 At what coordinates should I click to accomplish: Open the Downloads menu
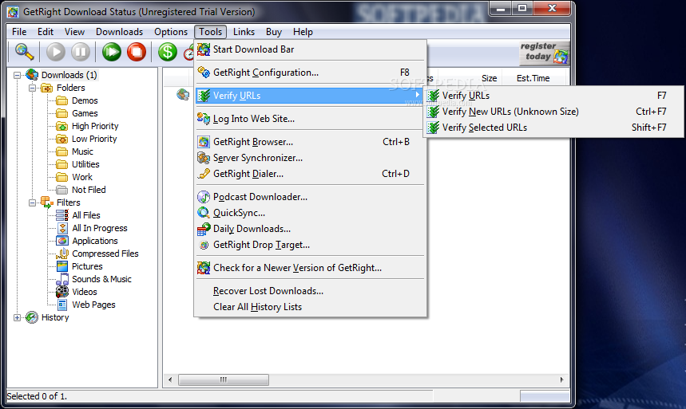tap(120, 32)
